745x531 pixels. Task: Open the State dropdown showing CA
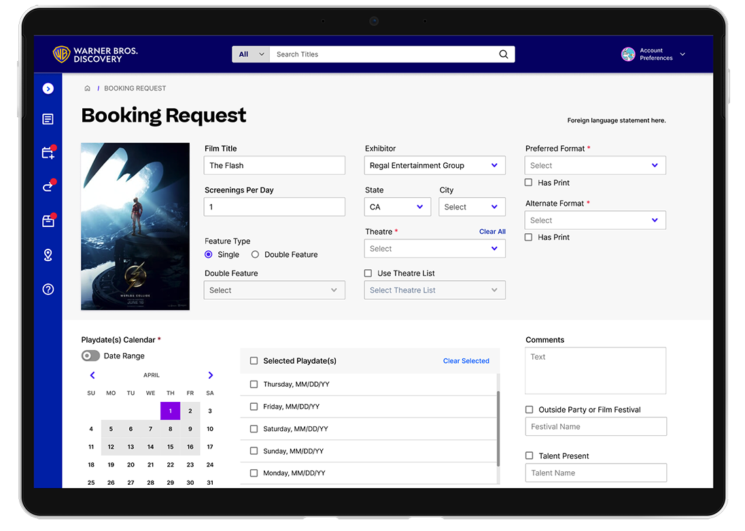pyautogui.click(x=398, y=207)
